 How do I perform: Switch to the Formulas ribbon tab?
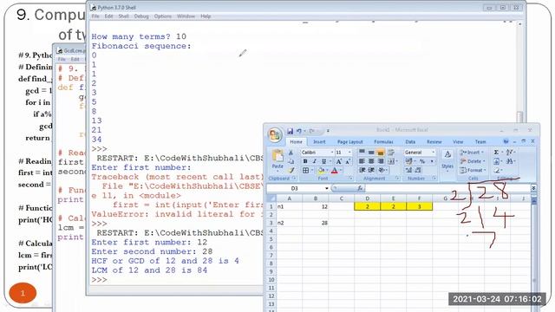(x=383, y=141)
